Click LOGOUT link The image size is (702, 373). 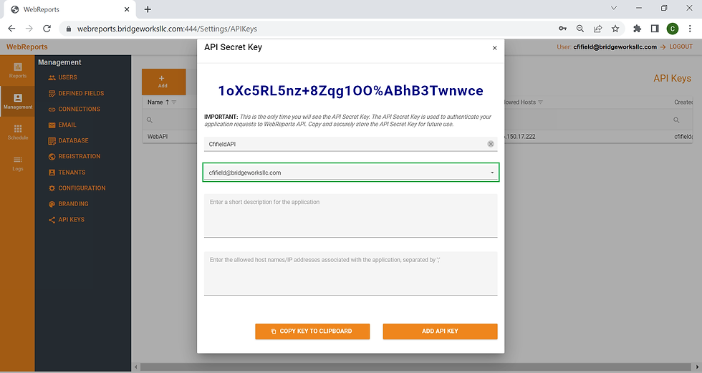pyautogui.click(x=681, y=47)
